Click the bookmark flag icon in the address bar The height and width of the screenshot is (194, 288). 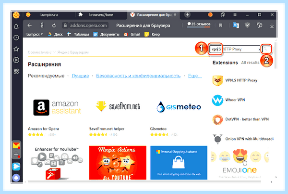coord(220,26)
